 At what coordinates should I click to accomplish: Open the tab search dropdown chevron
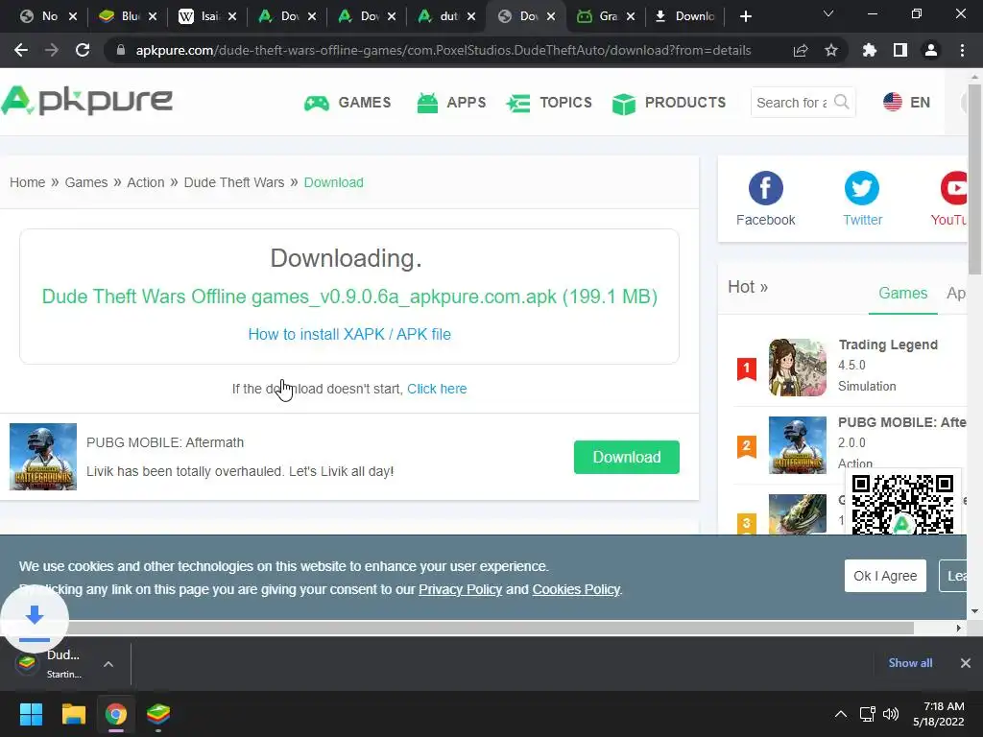click(x=828, y=13)
